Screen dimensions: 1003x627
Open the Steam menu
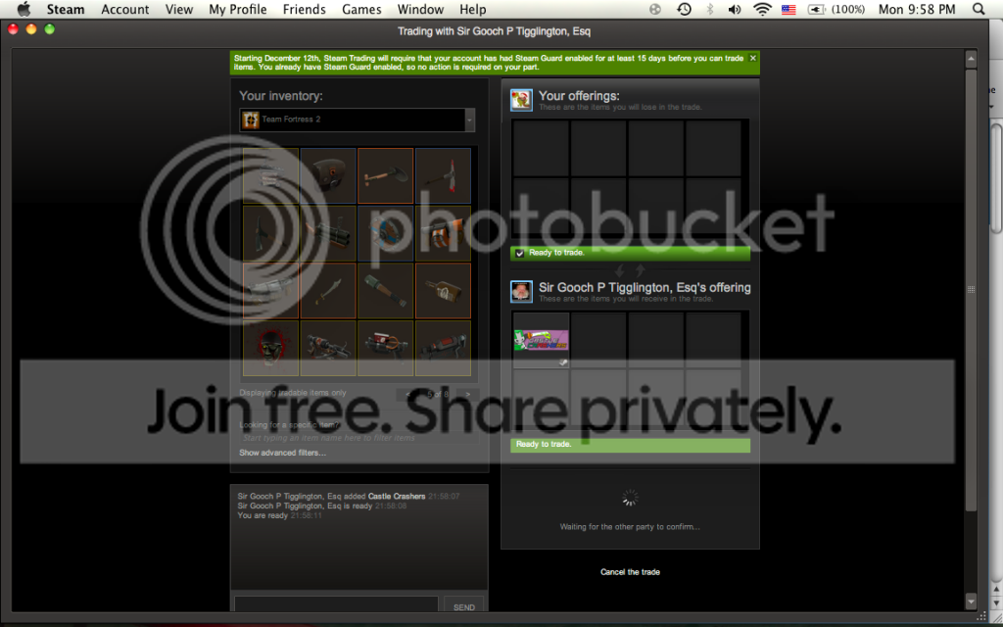(x=66, y=9)
